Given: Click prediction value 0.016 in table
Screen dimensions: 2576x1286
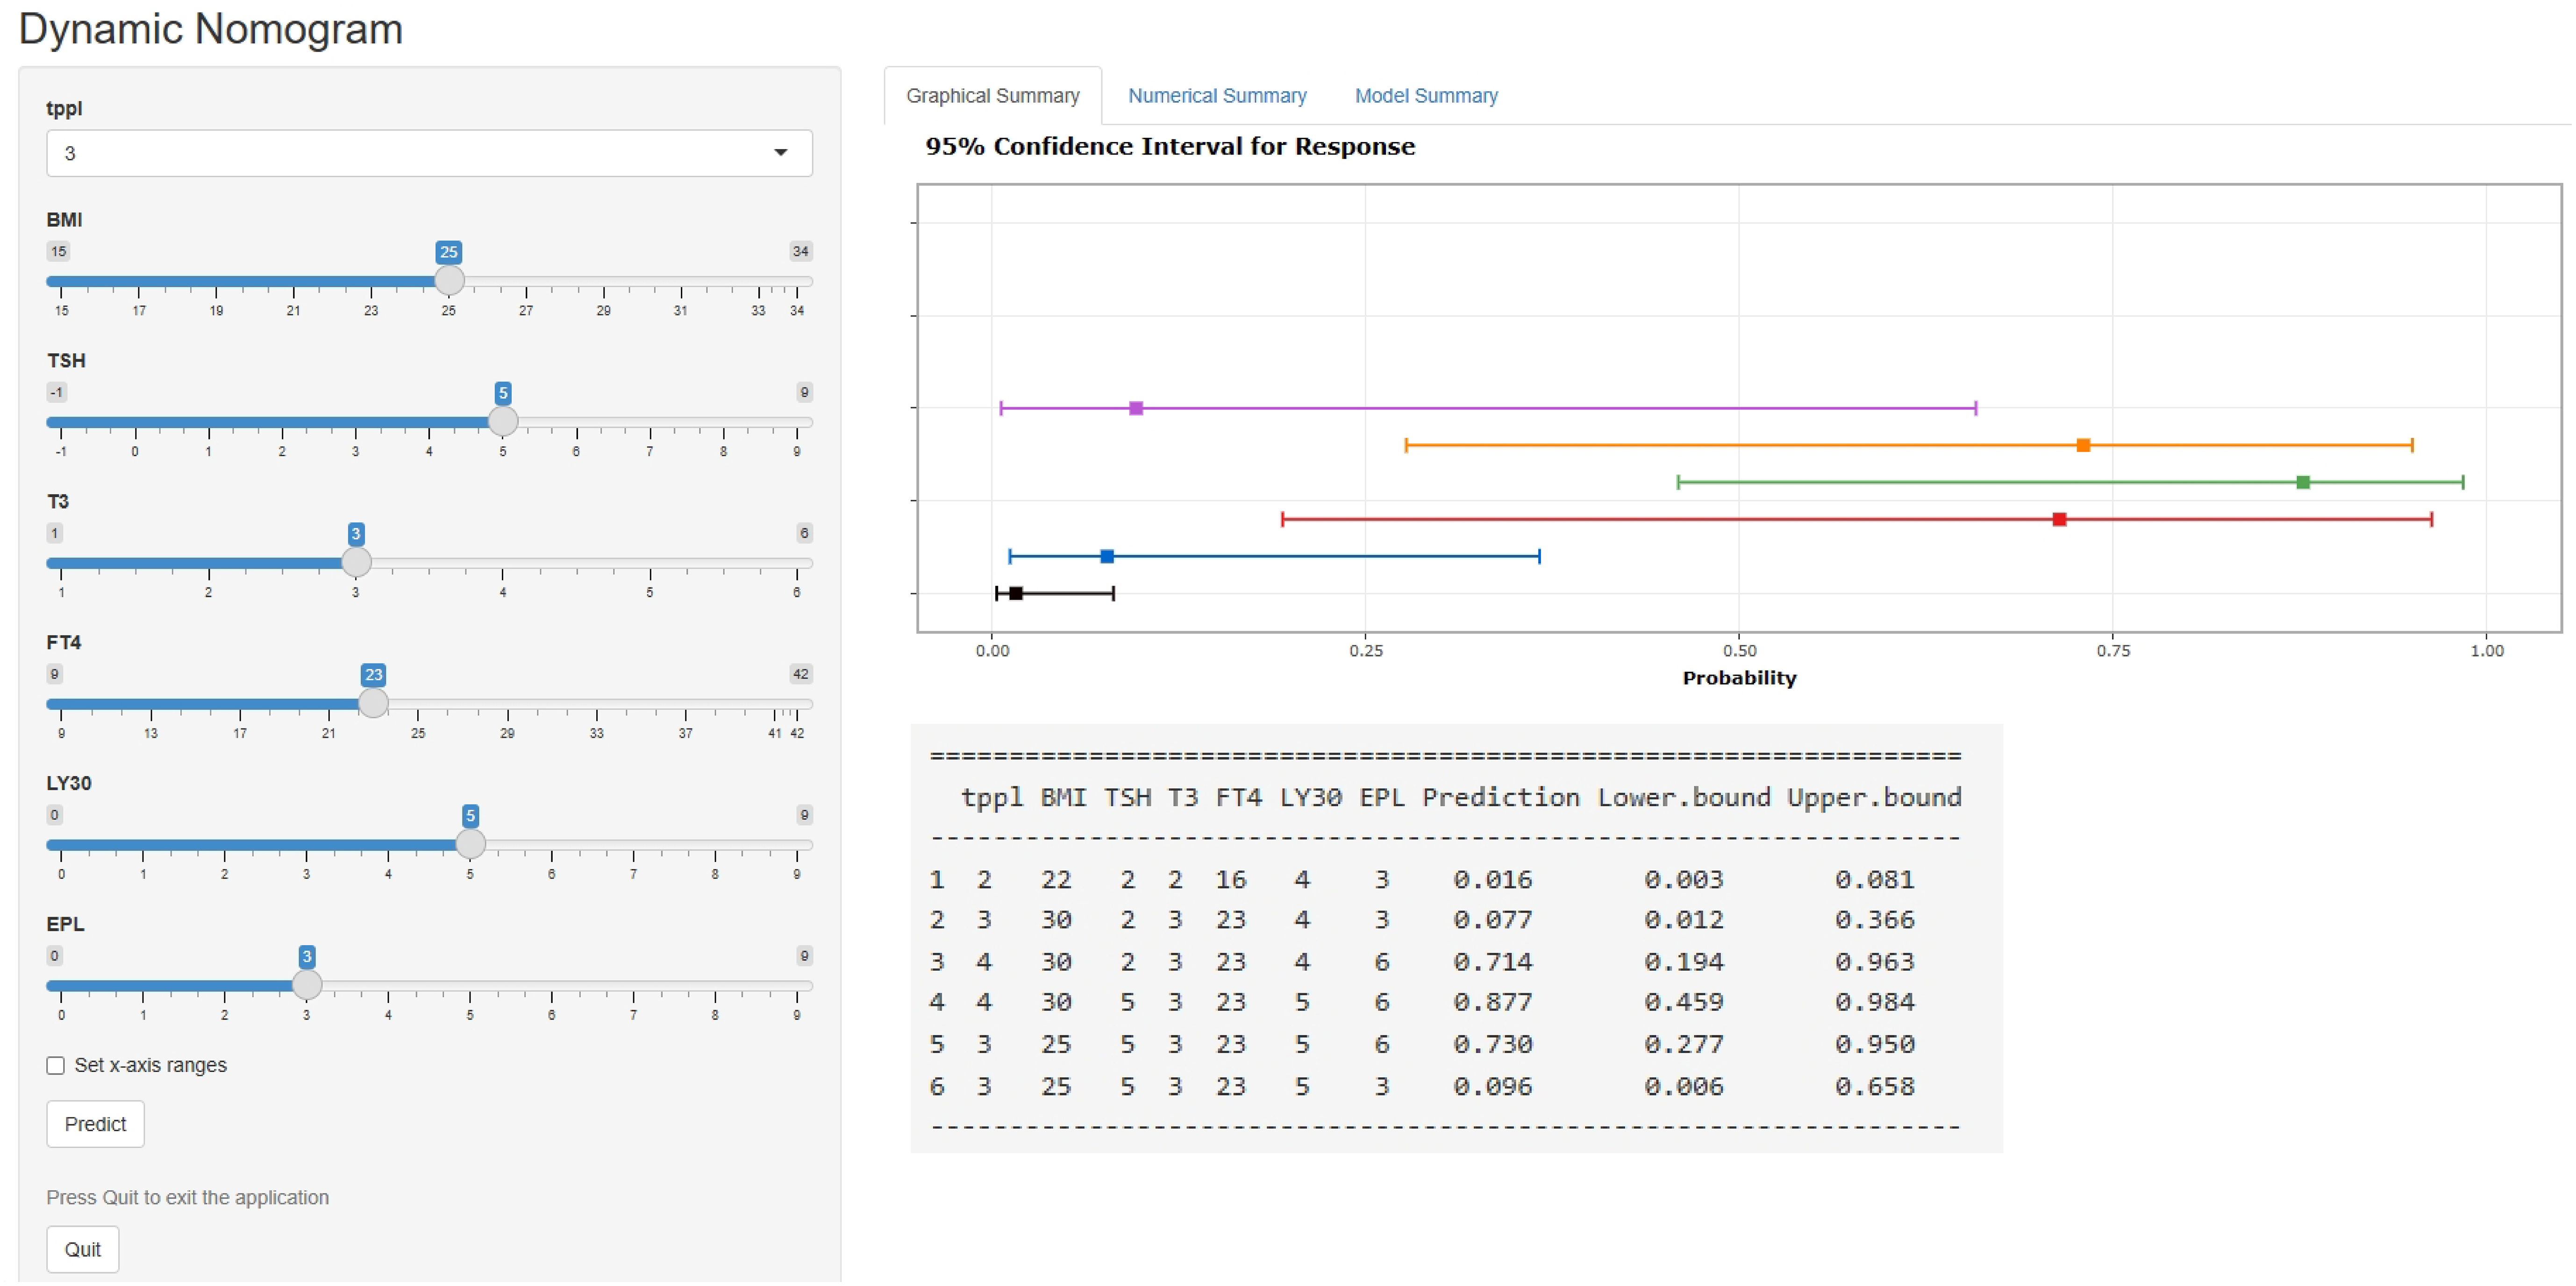Looking at the screenshot, I should point(1492,879).
